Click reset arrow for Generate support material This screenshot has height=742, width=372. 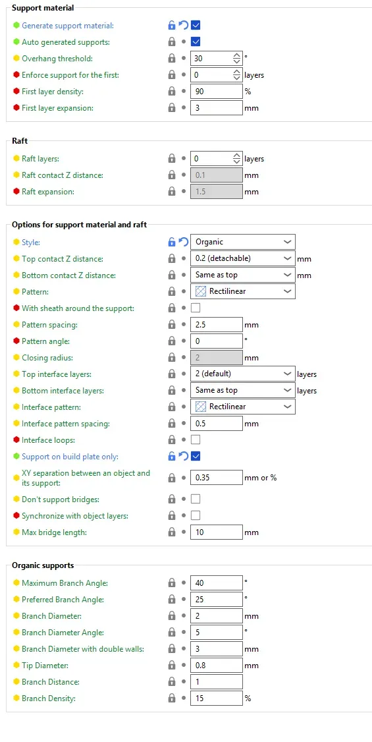point(184,25)
